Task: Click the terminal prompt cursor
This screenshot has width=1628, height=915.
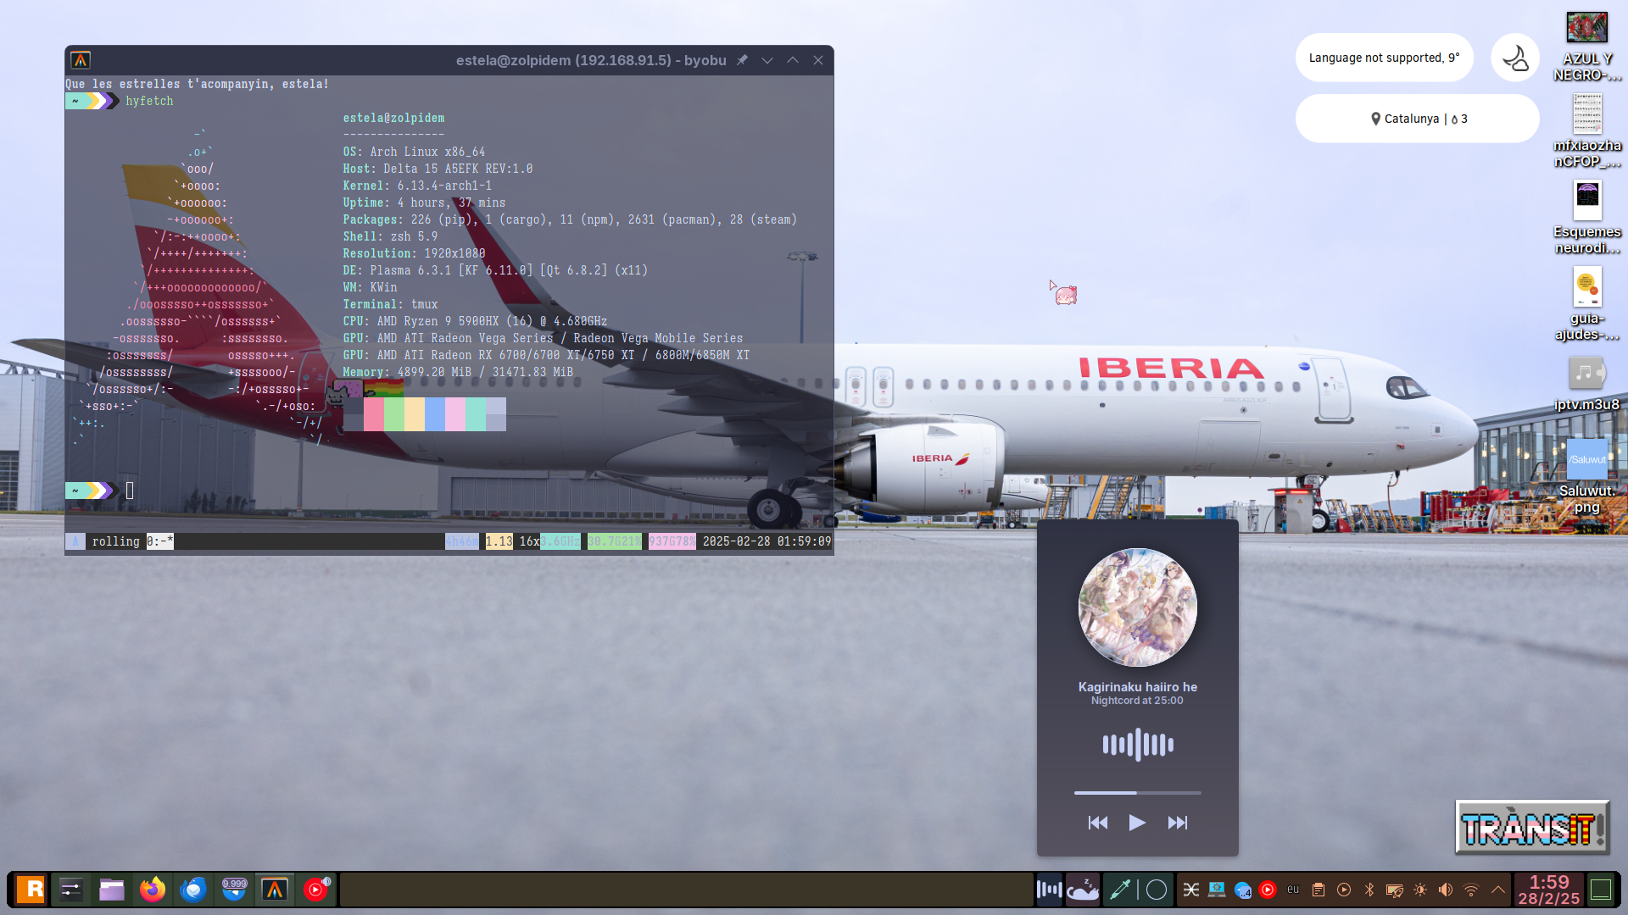Action: (130, 491)
